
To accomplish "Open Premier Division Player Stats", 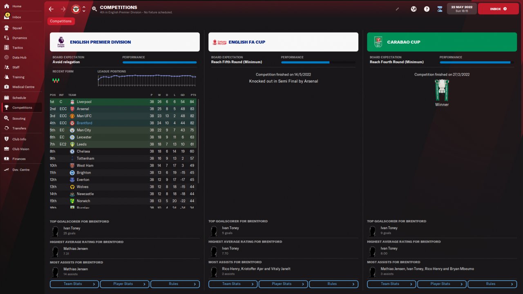I will [x=125, y=284].
